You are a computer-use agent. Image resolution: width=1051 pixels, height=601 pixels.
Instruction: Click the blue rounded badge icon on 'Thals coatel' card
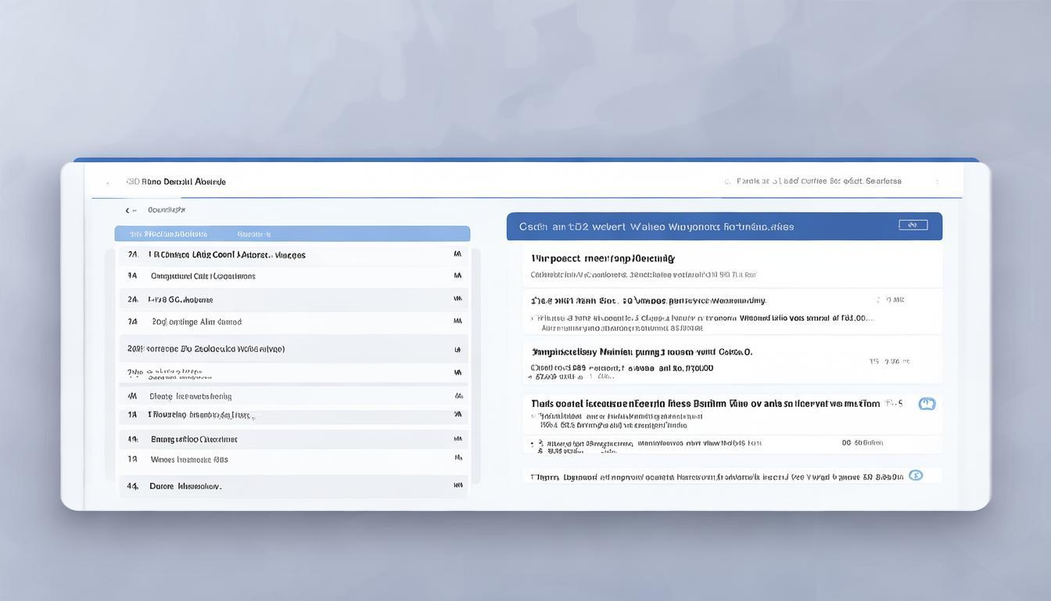927,404
